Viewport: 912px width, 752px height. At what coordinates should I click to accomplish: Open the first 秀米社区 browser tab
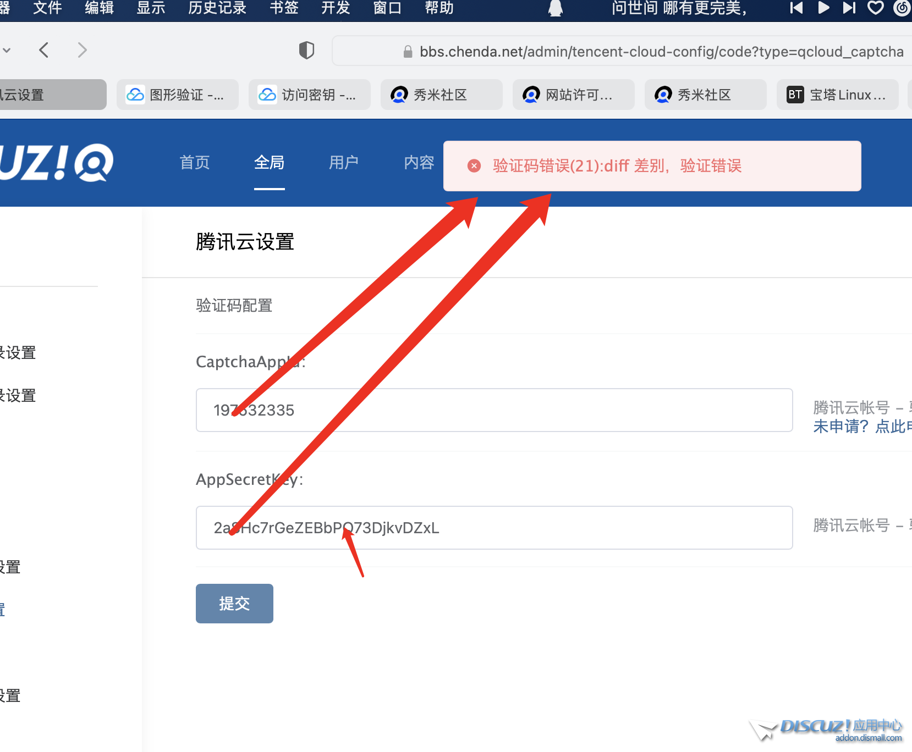[441, 95]
